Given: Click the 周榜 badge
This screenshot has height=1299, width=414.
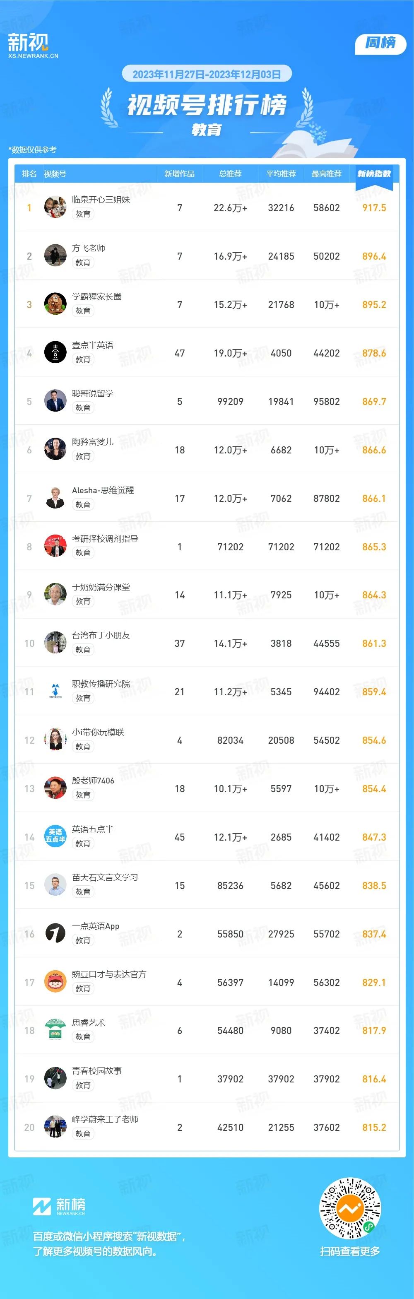Looking at the screenshot, I should pyautogui.click(x=381, y=43).
